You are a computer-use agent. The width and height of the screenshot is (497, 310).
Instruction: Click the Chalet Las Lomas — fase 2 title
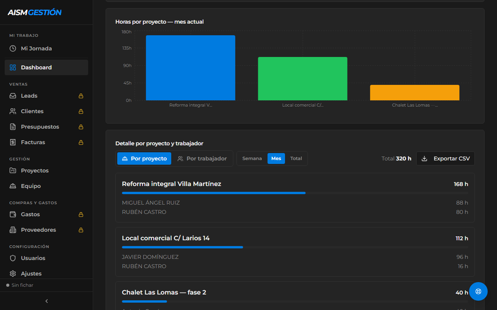[164, 293]
